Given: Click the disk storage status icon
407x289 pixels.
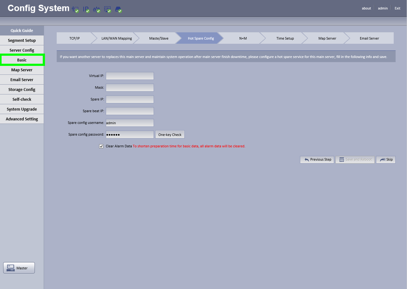Looking at the screenshot, I should 118,9.
